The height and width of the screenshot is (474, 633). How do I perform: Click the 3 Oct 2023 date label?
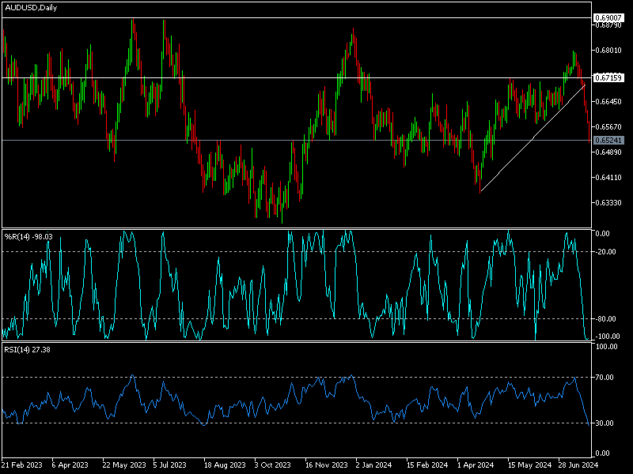coord(272,466)
